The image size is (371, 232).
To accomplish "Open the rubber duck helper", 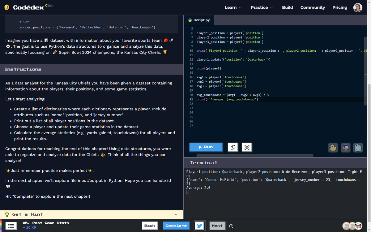I will point(333,148).
